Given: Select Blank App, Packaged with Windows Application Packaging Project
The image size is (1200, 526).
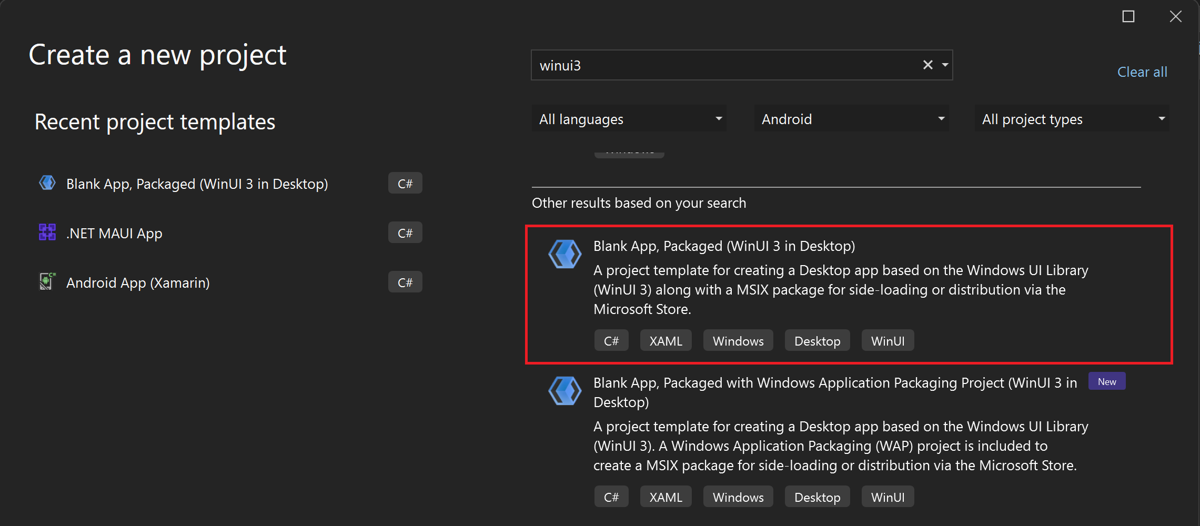Looking at the screenshot, I should pos(834,392).
